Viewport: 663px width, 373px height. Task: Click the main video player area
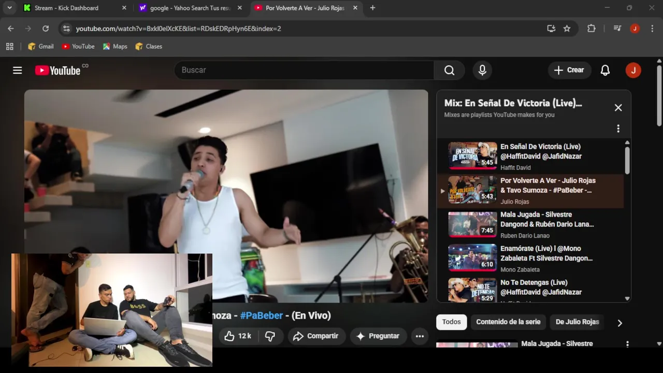226,196
